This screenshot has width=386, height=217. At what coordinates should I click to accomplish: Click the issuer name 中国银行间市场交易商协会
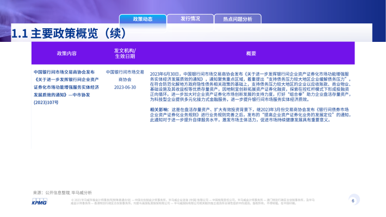click(x=125, y=76)
